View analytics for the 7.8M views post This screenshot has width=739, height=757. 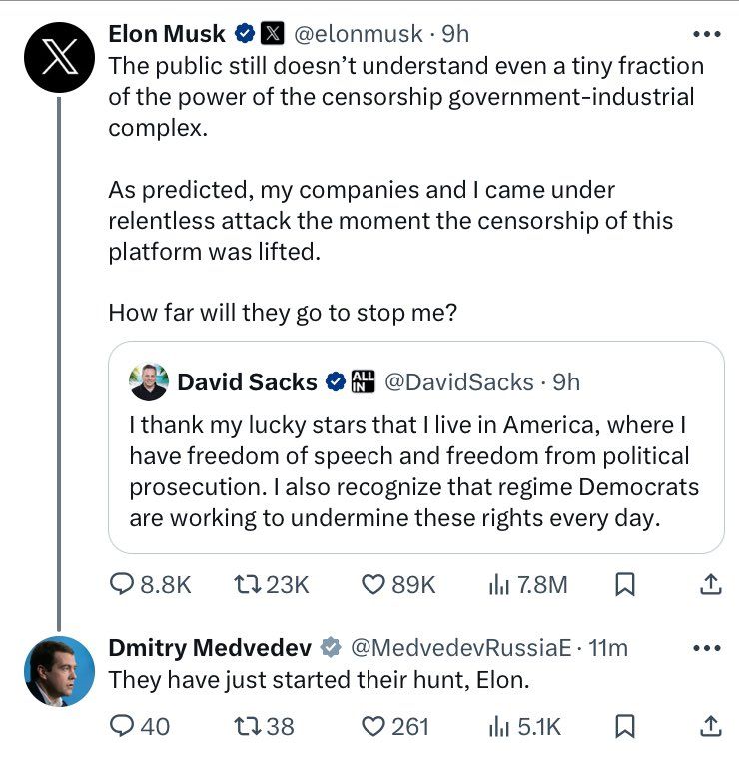pos(499,584)
